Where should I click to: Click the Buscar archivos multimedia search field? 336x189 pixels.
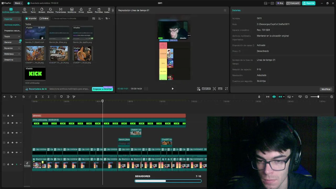pos(70,19)
